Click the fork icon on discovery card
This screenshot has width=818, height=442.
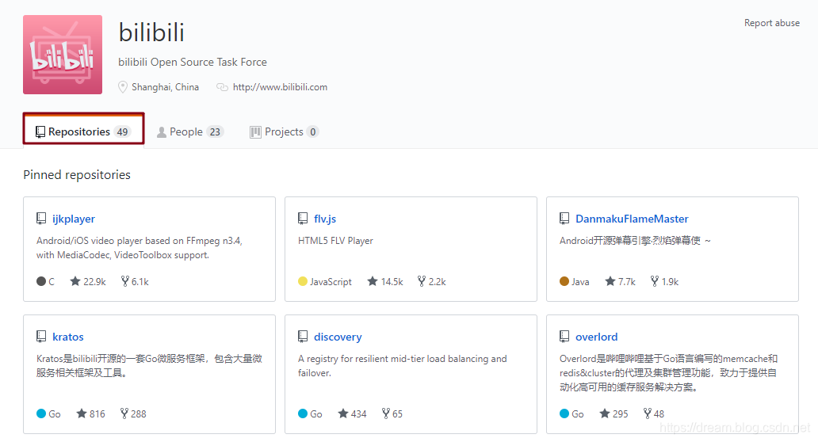(x=385, y=413)
